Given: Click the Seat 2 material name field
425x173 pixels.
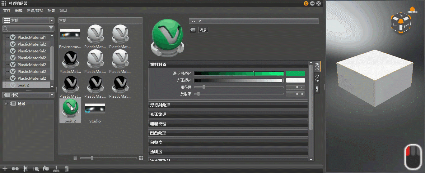Looking at the screenshot, I should 254,21.
